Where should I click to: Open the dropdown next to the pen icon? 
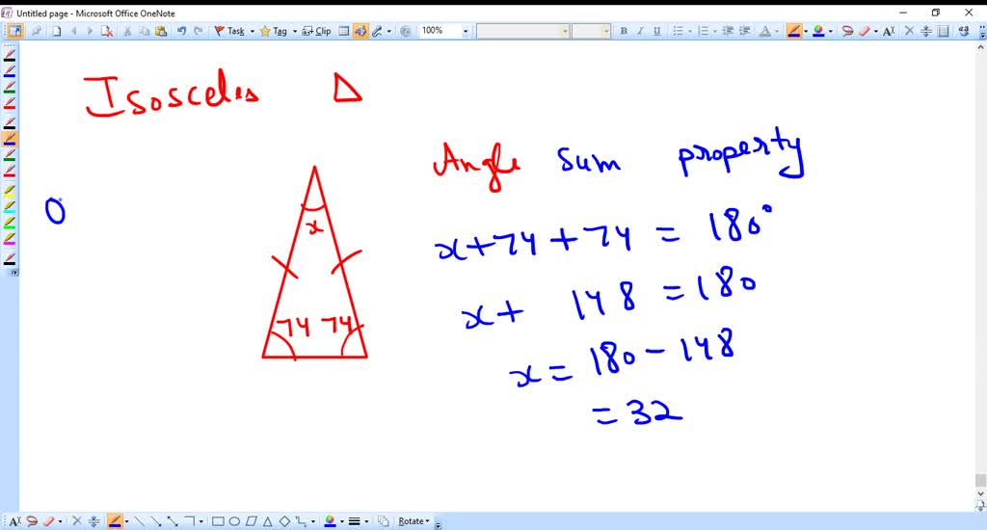[389, 31]
